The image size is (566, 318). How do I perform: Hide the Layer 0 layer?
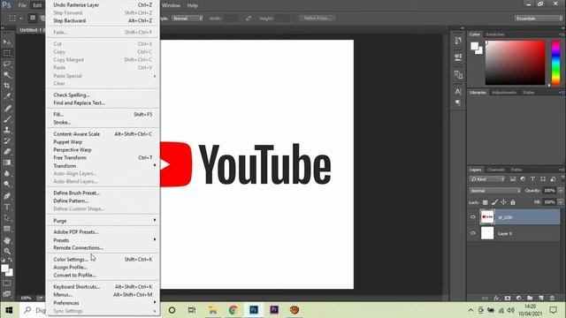click(x=473, y=233)
